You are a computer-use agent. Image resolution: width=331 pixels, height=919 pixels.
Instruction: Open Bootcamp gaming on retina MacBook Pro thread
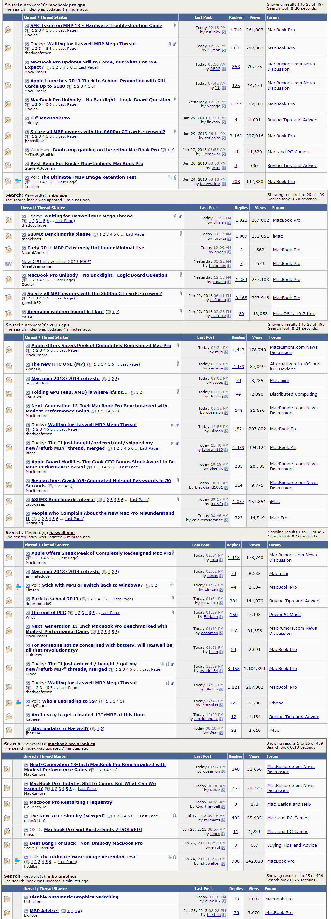[x=105, y=150]
